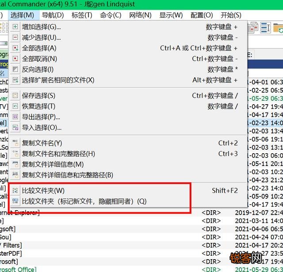Click the date ending '-04-01 06:3'
Image resolution: width=283 pixels, height=272 pixels.
pos(265,82)
